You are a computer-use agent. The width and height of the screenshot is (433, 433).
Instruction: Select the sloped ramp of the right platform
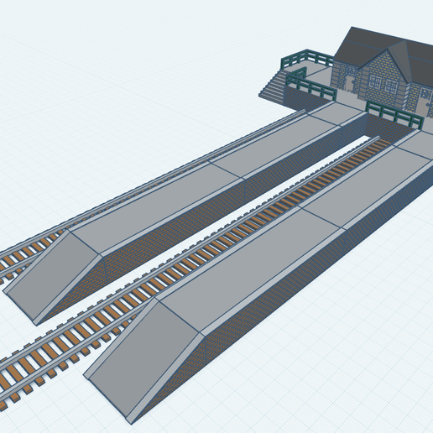pos(145,358)
